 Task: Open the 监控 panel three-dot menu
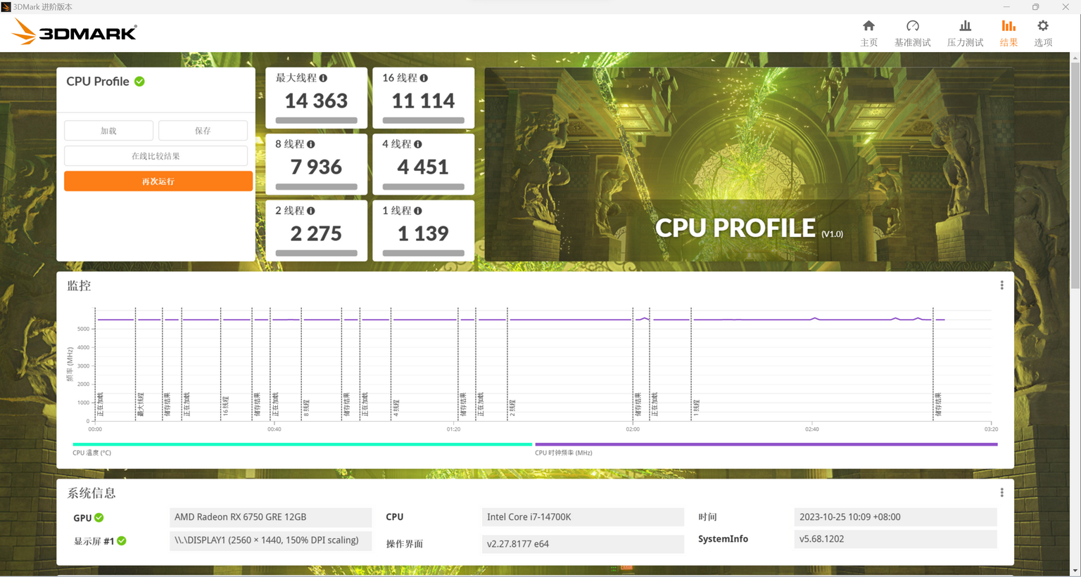[1001, 285]
